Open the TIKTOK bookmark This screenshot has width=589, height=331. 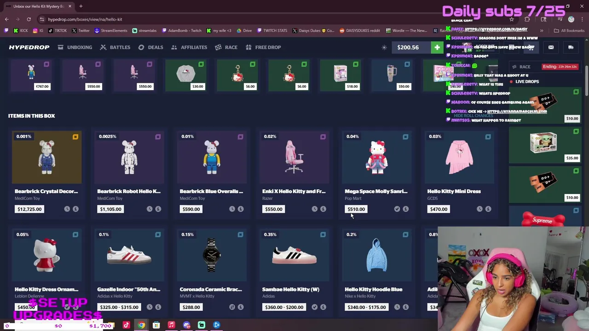point(57,31)
